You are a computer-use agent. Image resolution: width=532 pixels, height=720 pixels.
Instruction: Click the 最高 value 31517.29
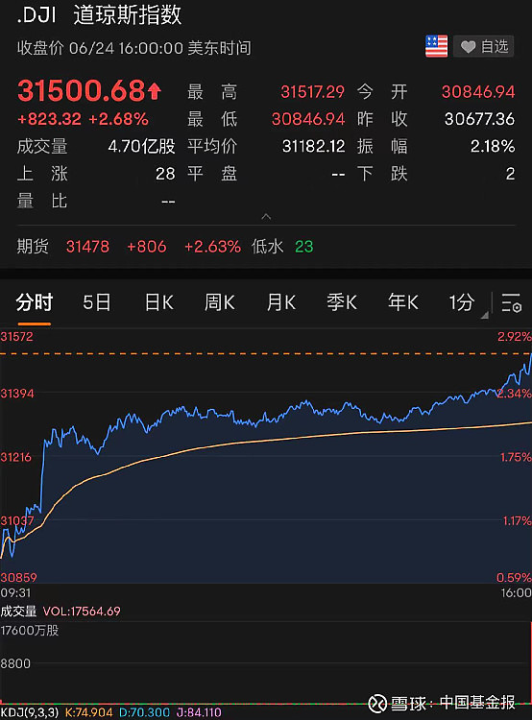point(312,92)
